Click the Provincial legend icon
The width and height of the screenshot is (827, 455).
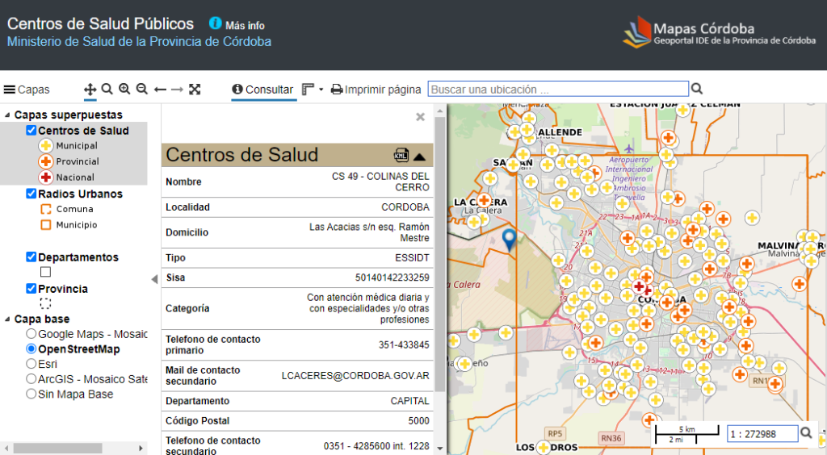[46, 161]
